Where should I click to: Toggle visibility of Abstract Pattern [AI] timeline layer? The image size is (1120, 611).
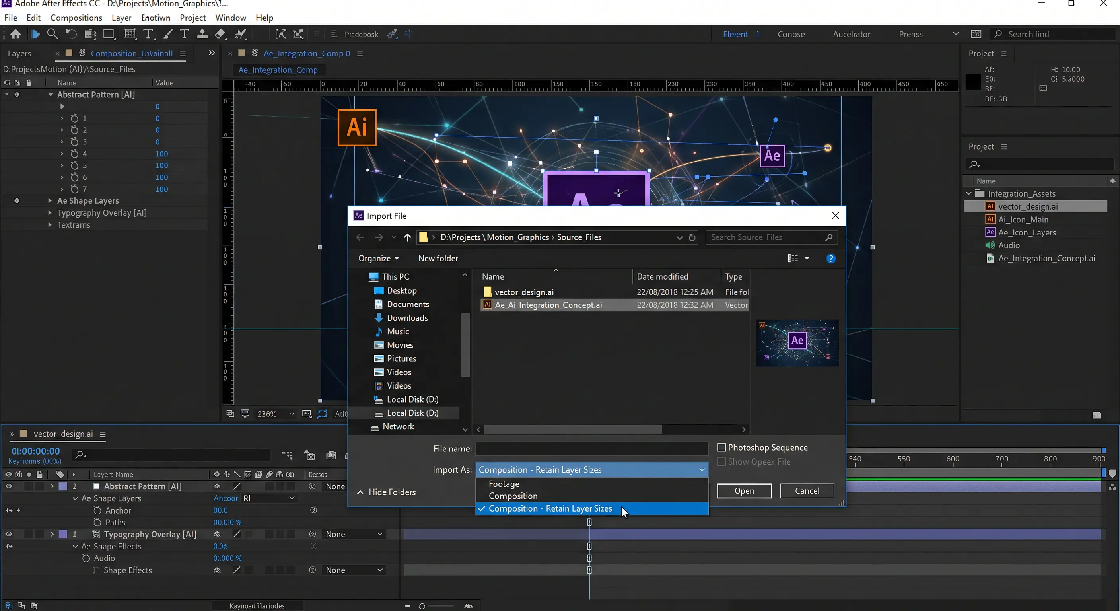click(x=9, y=486)
